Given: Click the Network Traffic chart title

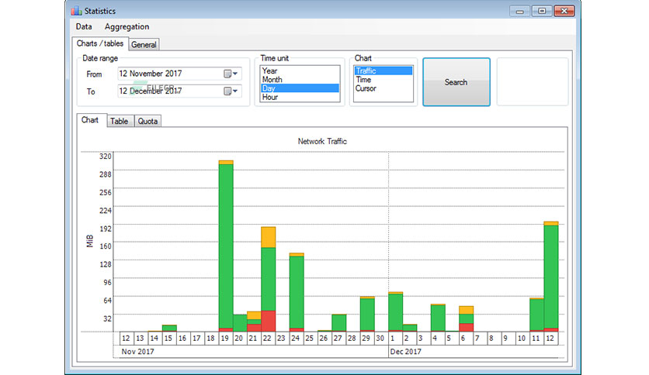Looking at the screenshot, I should tap(322, 141).
